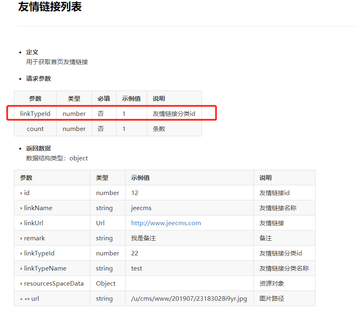Select linkTypeId in the highlighted request row

click(35, 114)
